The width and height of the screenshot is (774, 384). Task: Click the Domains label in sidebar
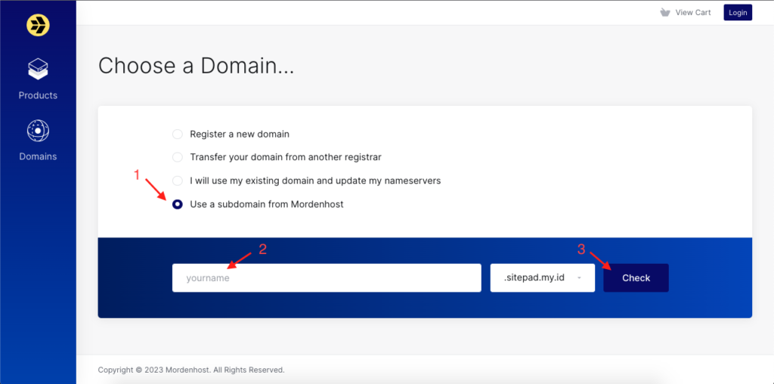pos(38,156)
